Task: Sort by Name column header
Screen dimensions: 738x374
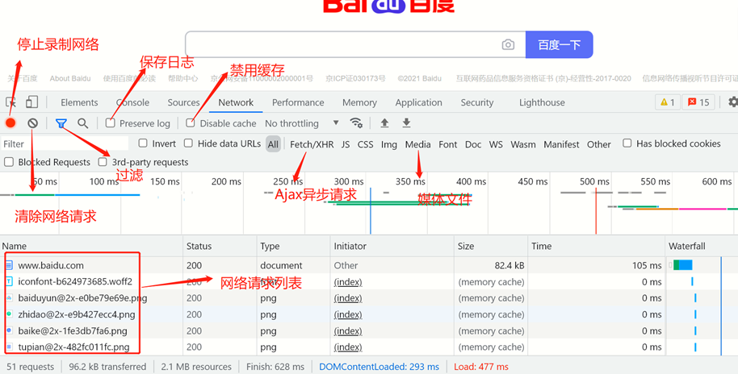Action: click(91, 246)
